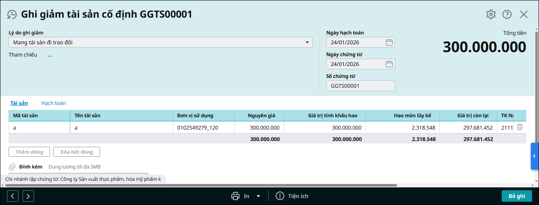The image size is (539, 205).
Task: Expand the Lý do ghi giảm dropdown
Action: [x=307, y=42]
